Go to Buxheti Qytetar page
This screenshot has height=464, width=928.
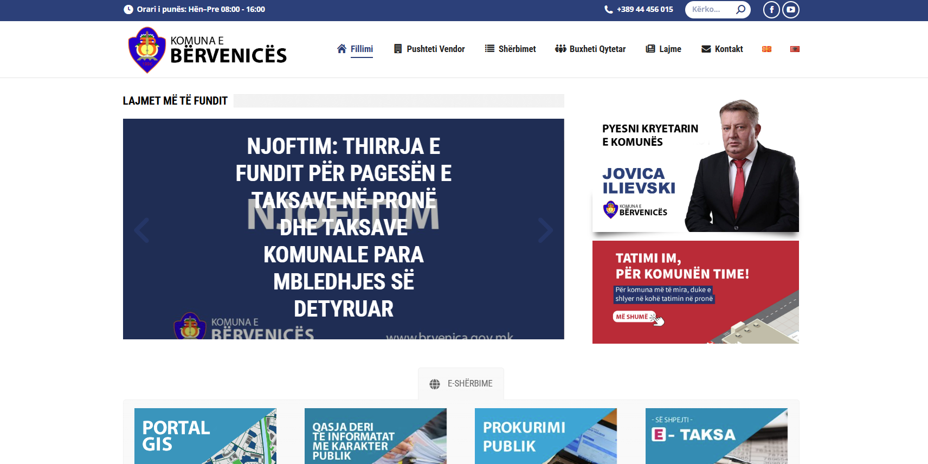point(590,49)
